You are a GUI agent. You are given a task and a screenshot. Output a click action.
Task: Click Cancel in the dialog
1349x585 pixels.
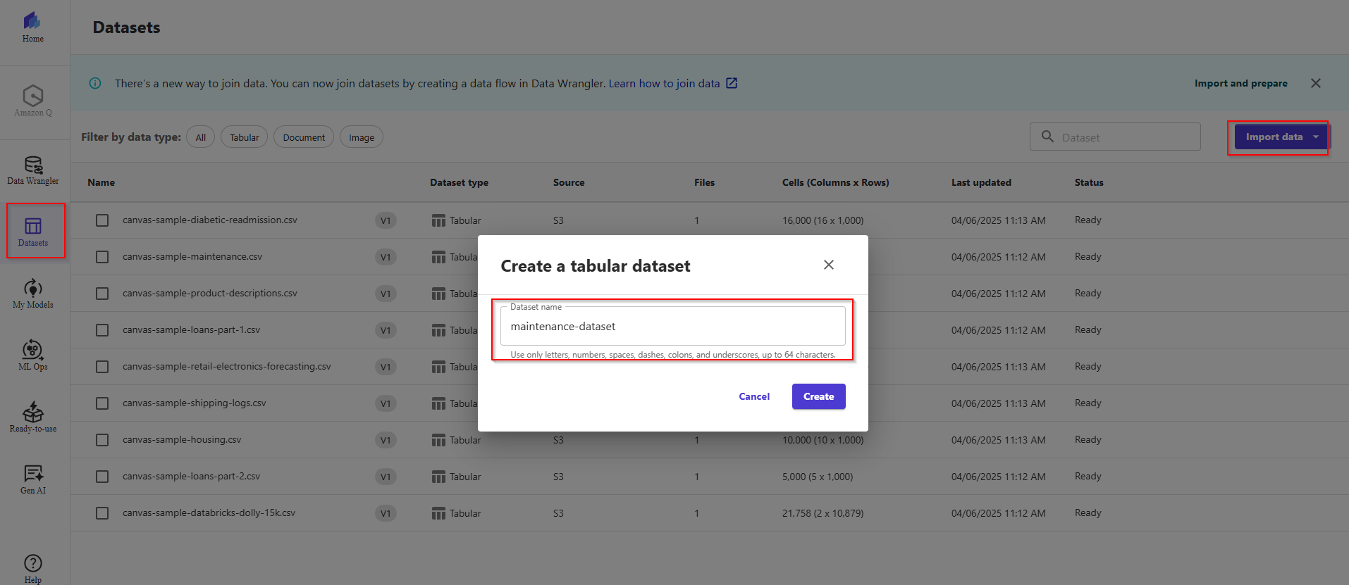tap(754, 396)
